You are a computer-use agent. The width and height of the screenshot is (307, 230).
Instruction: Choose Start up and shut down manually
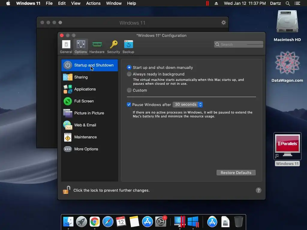pos(129,67)
